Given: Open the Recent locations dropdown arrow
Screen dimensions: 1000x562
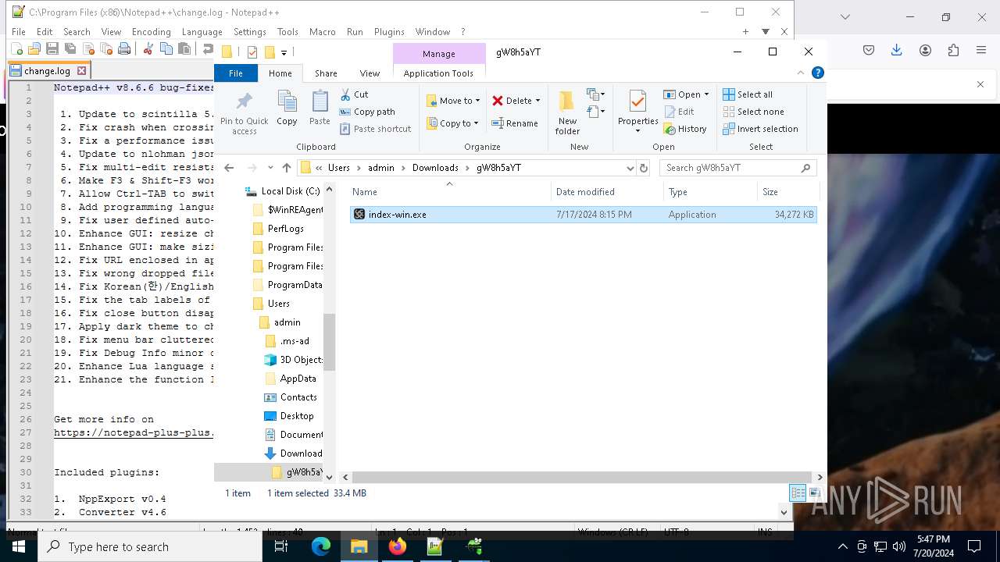Looking at the screenshot, I should tap(270, 168).
